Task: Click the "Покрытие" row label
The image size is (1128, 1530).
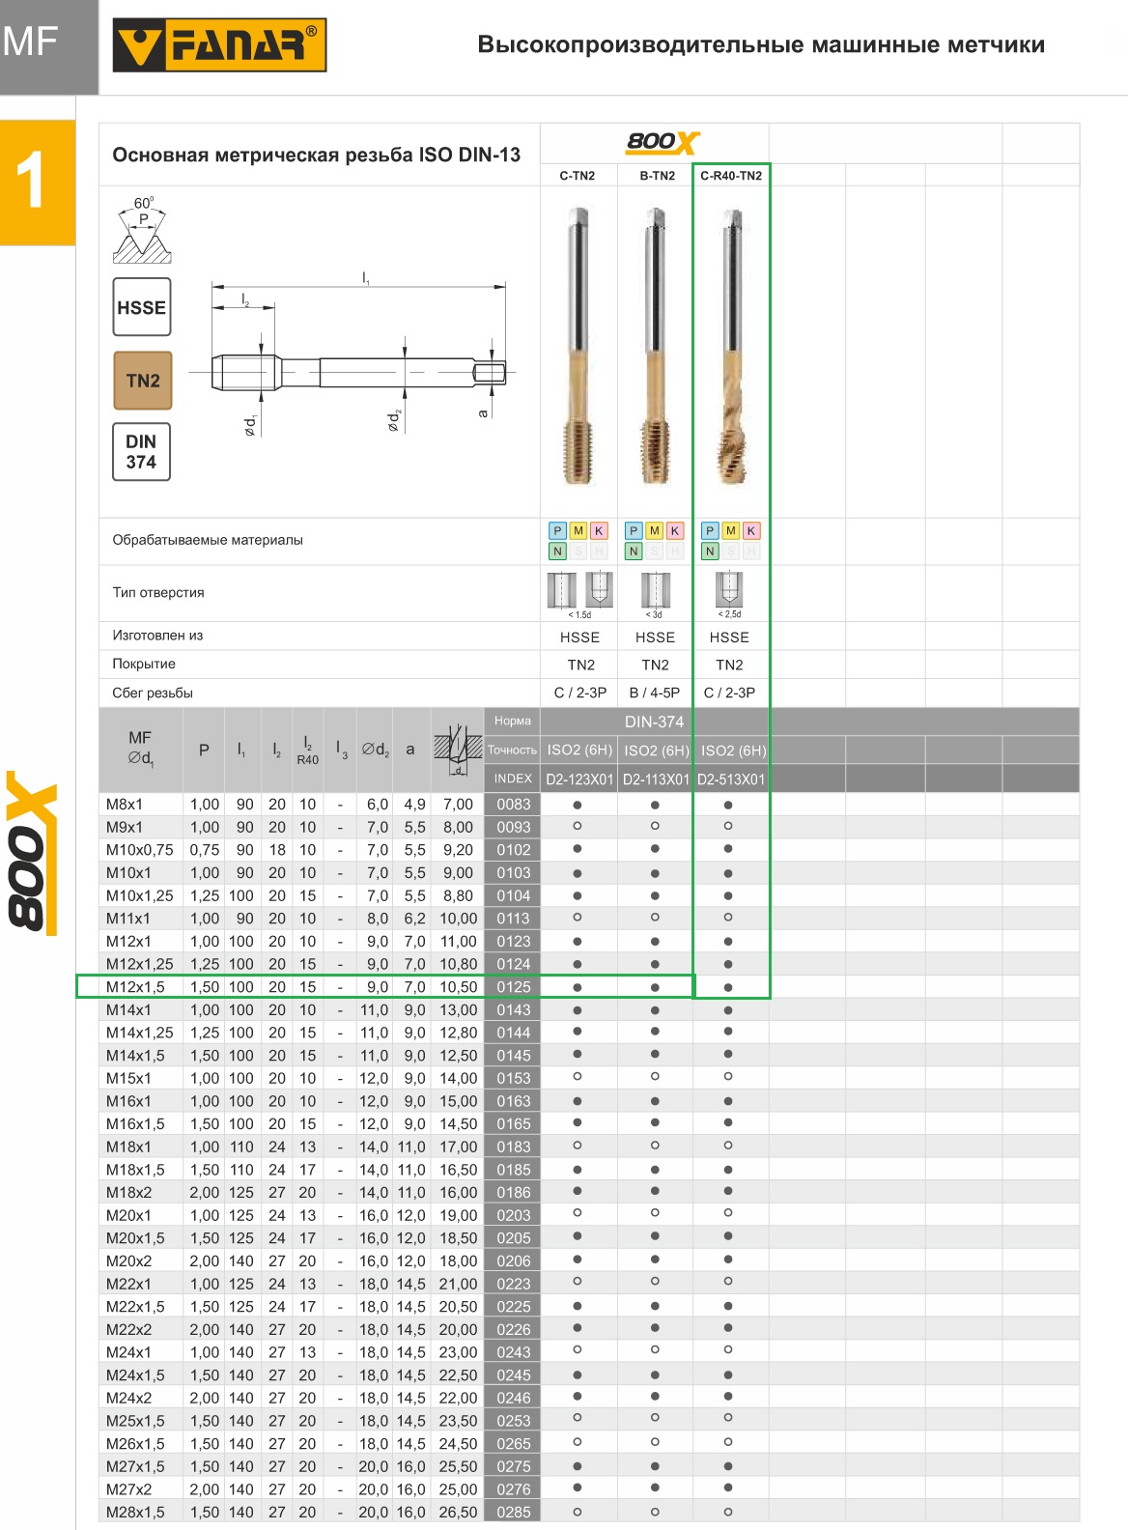Action: point(144,664)
